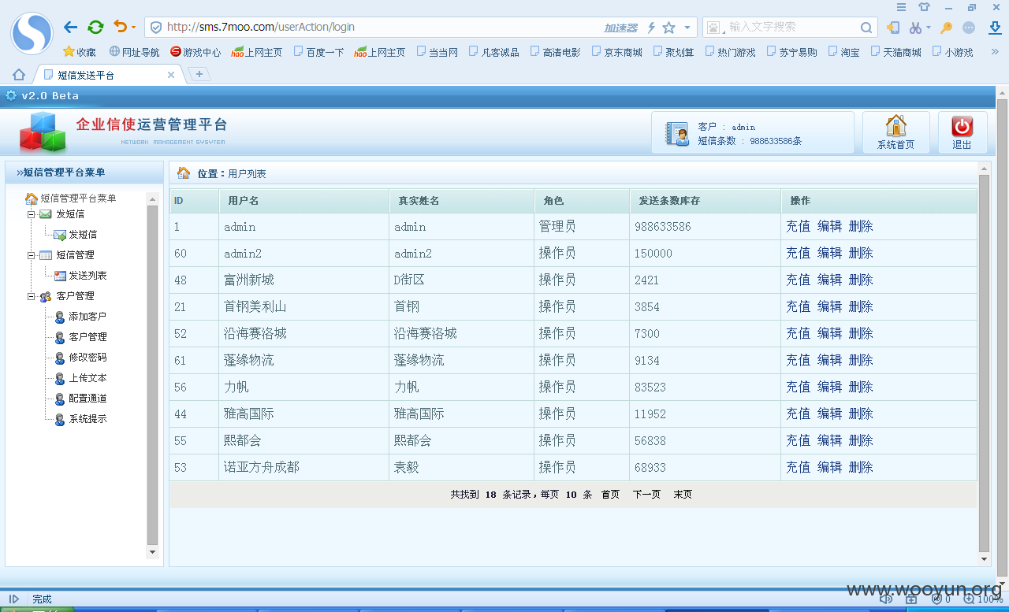This screenshot has height=612, width=1009.
Task: Click the key password icon in toolbar
Action: (x=946, y=28)
